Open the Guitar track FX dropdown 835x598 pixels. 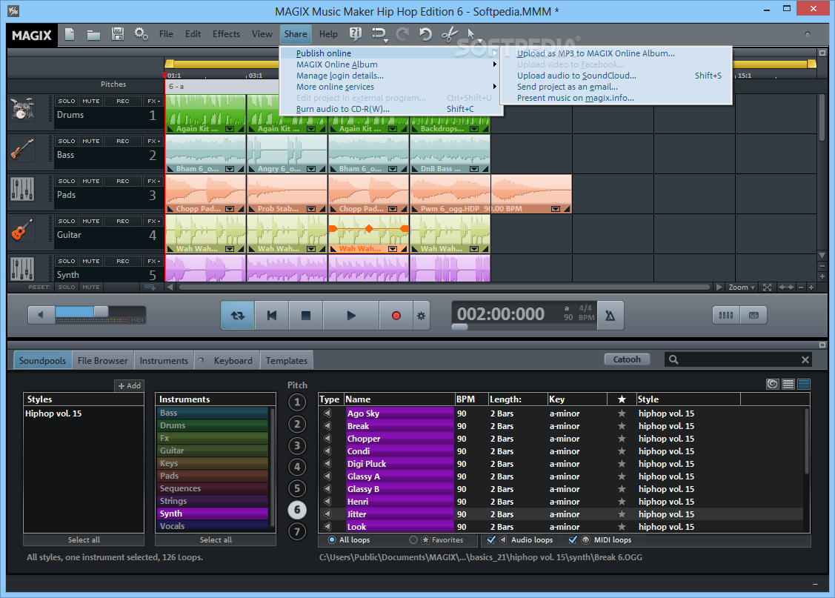[153, 221]
